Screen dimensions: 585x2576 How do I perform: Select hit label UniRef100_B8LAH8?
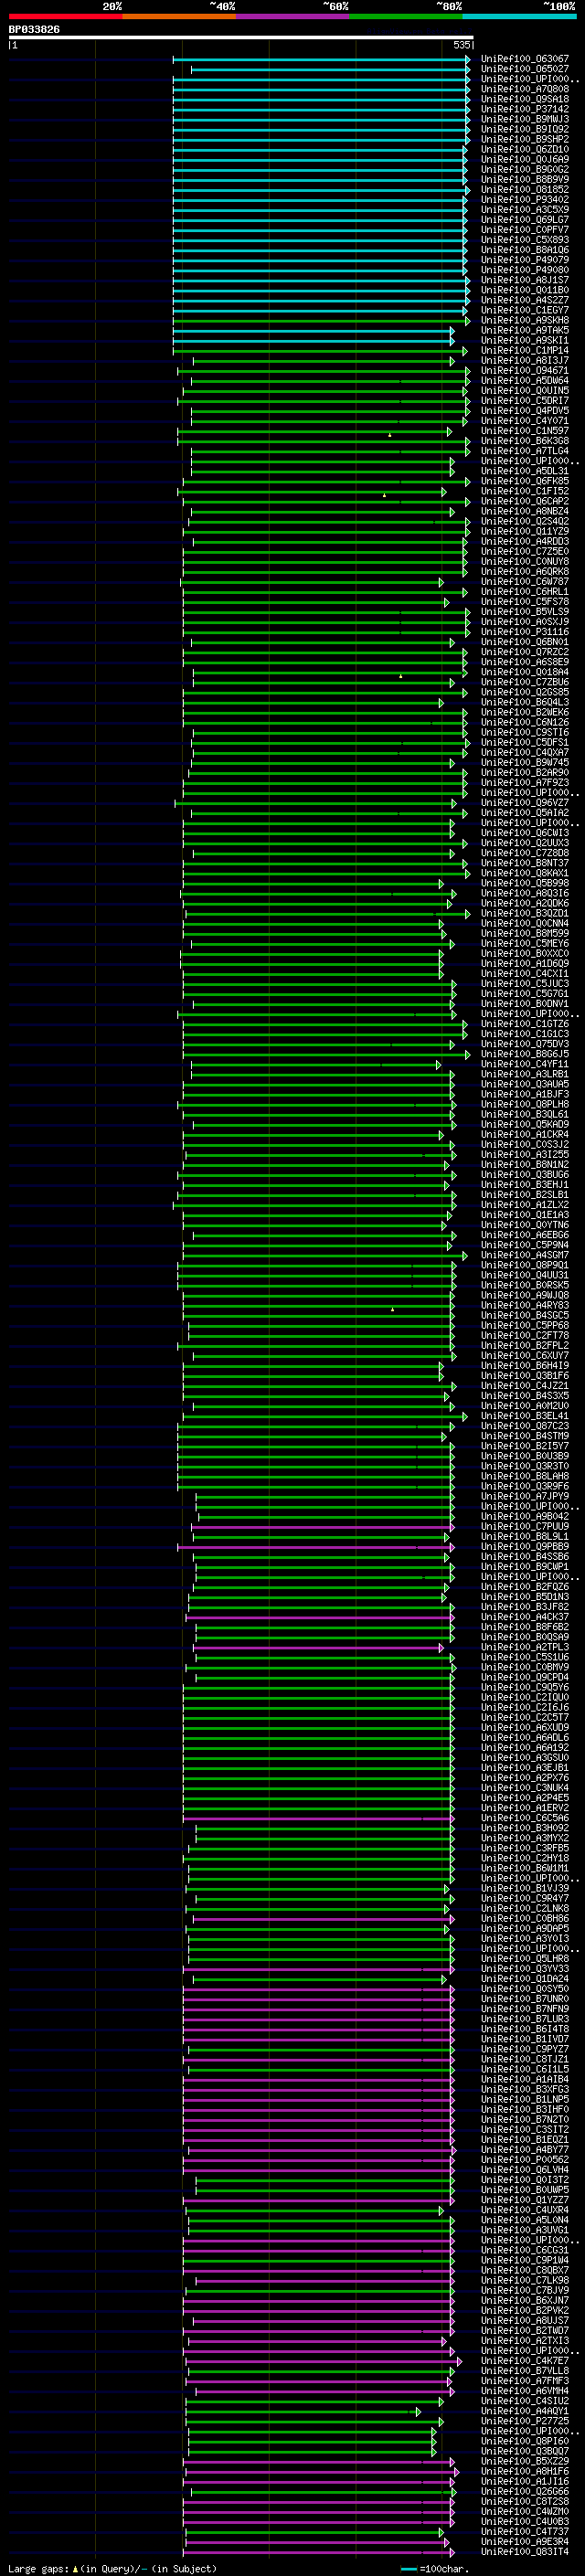click(x=525, y=1476)
